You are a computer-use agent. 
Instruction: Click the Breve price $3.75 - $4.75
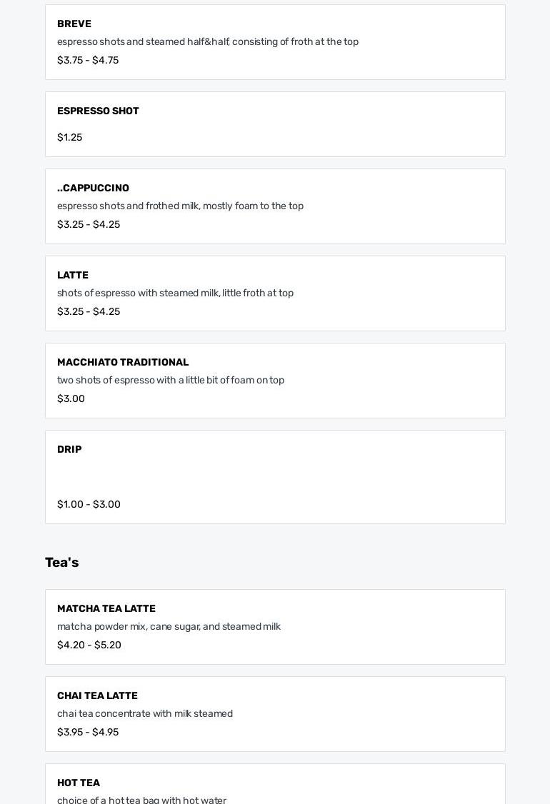pyautogui.click(x=88, y=60)
